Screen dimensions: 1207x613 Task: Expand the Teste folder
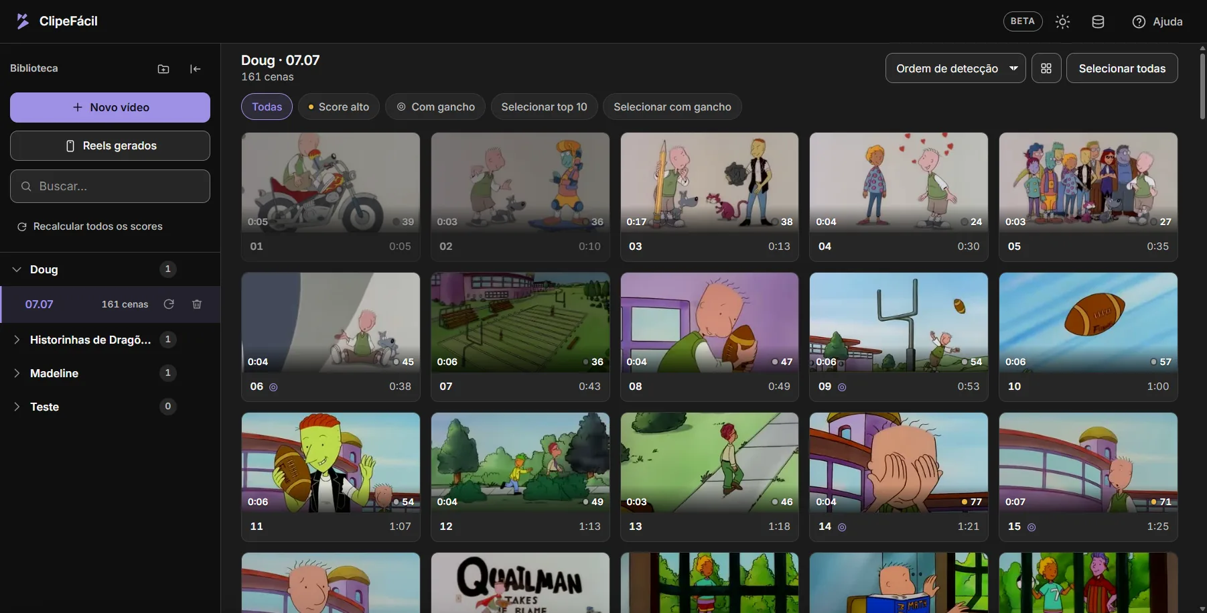coord(17,407)
